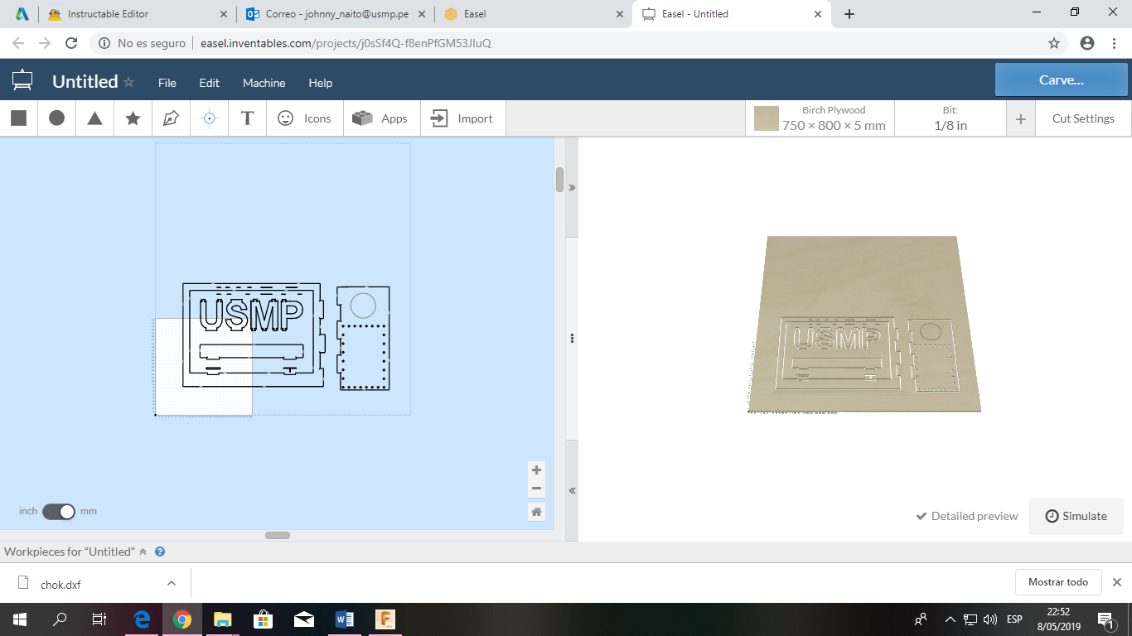
Task: Collapse the design pane with bottom chevrons
Action: click(x=572, y=491)
